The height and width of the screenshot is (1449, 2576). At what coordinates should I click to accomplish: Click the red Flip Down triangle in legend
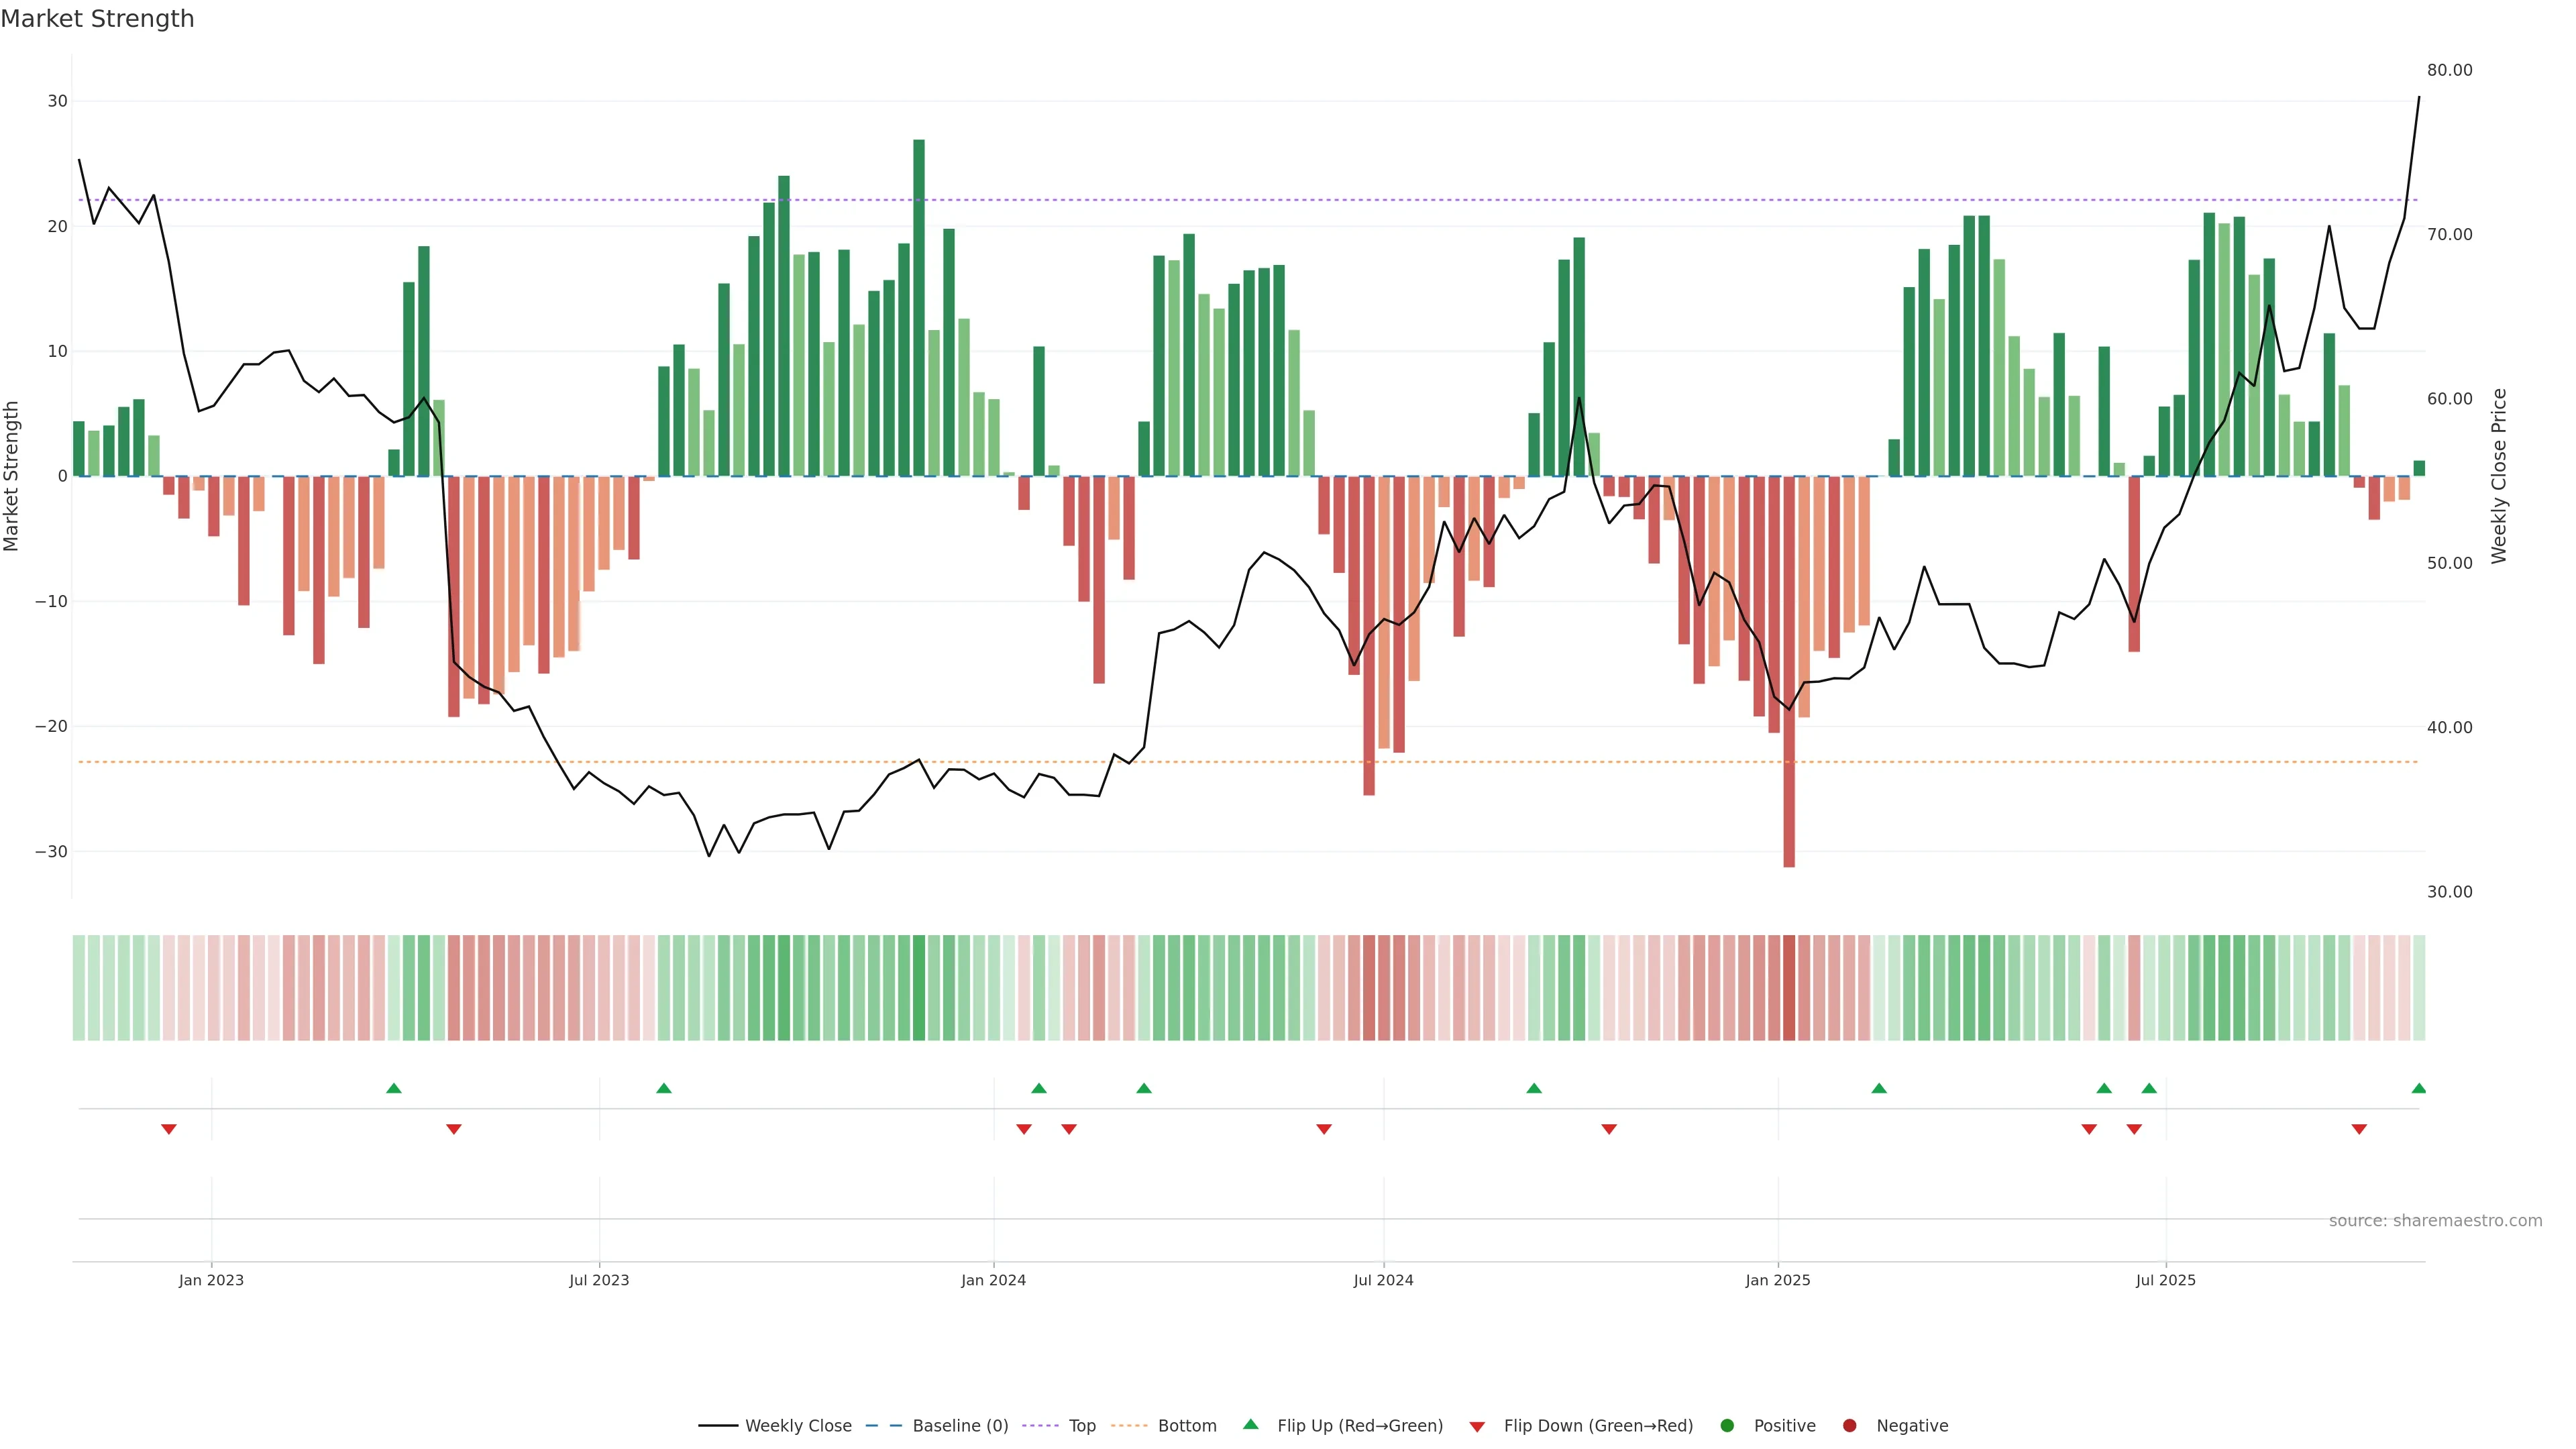(1477, 1427)
